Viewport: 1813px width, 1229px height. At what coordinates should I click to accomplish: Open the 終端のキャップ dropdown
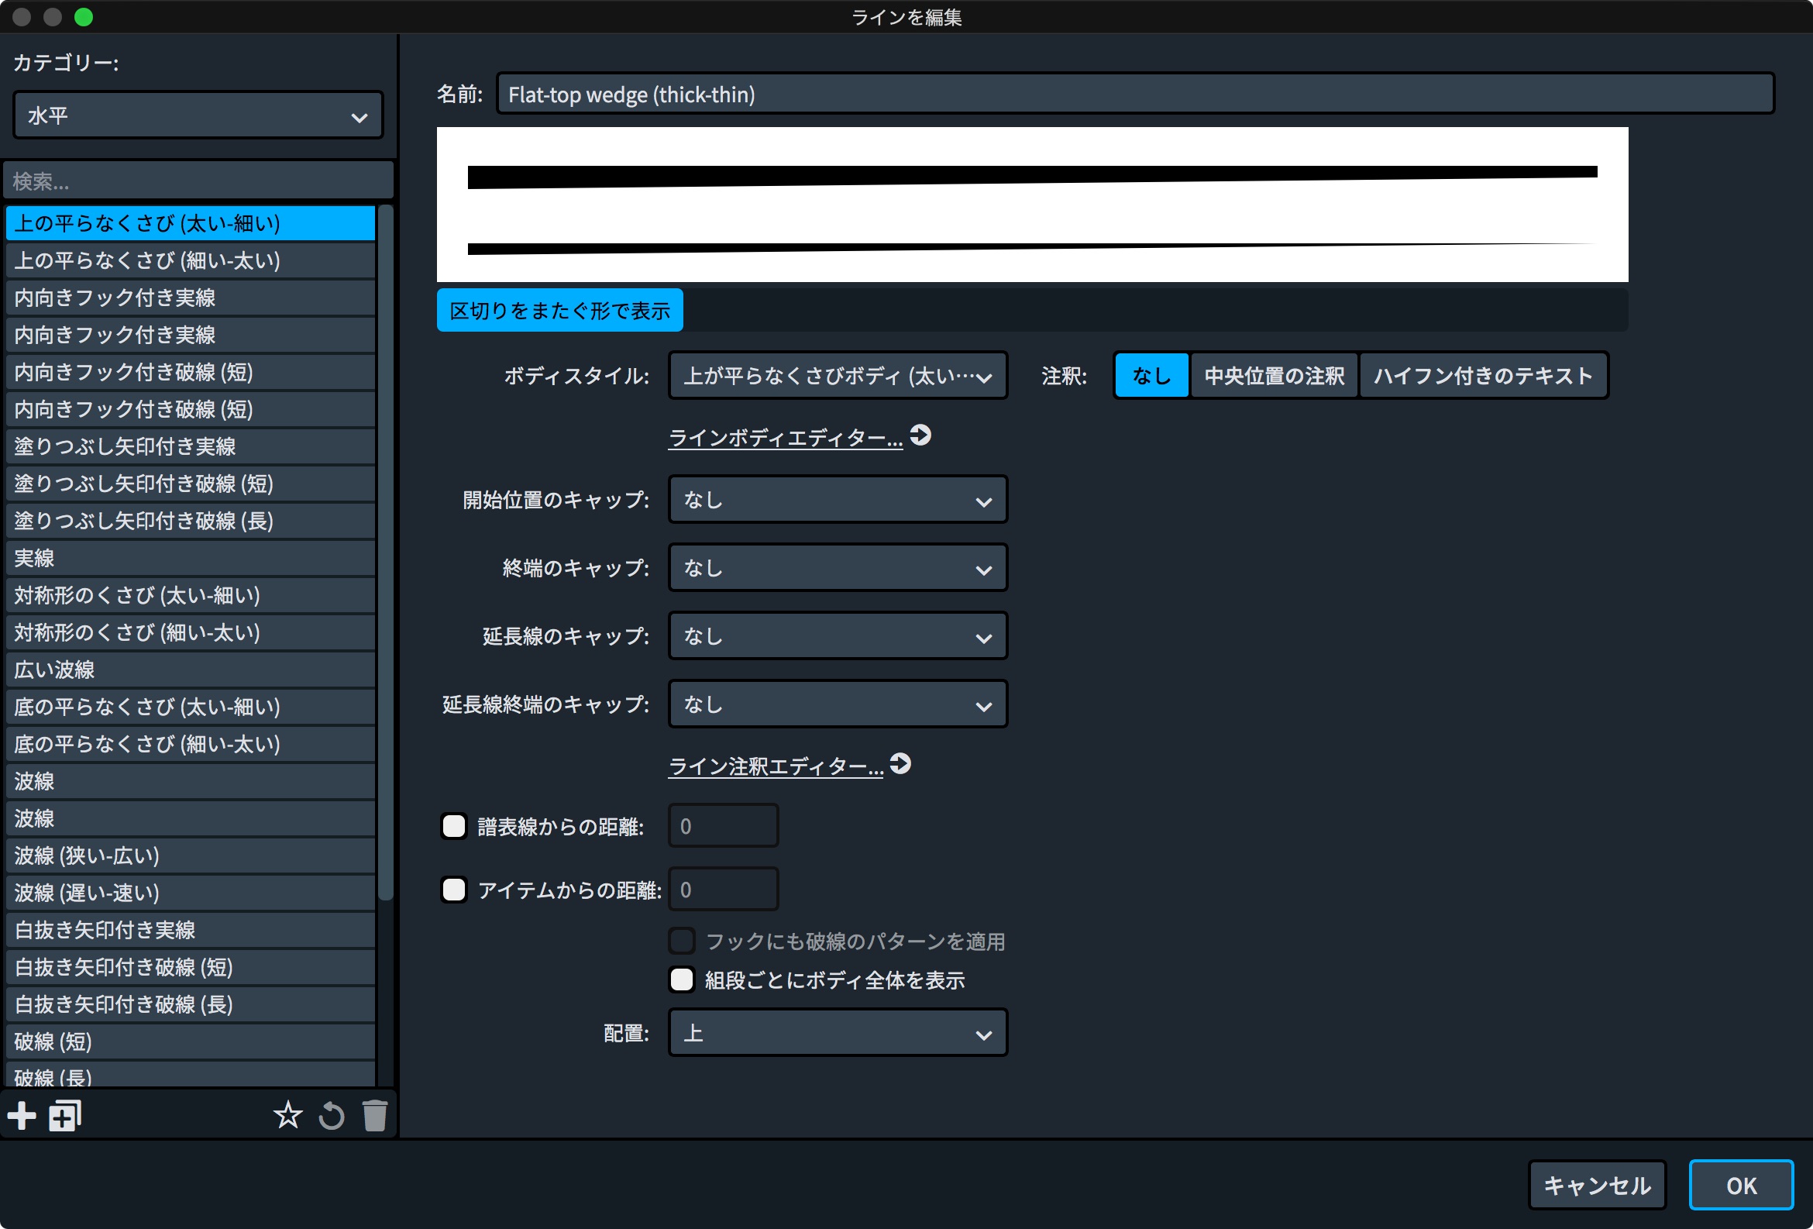tap(838, 567)
